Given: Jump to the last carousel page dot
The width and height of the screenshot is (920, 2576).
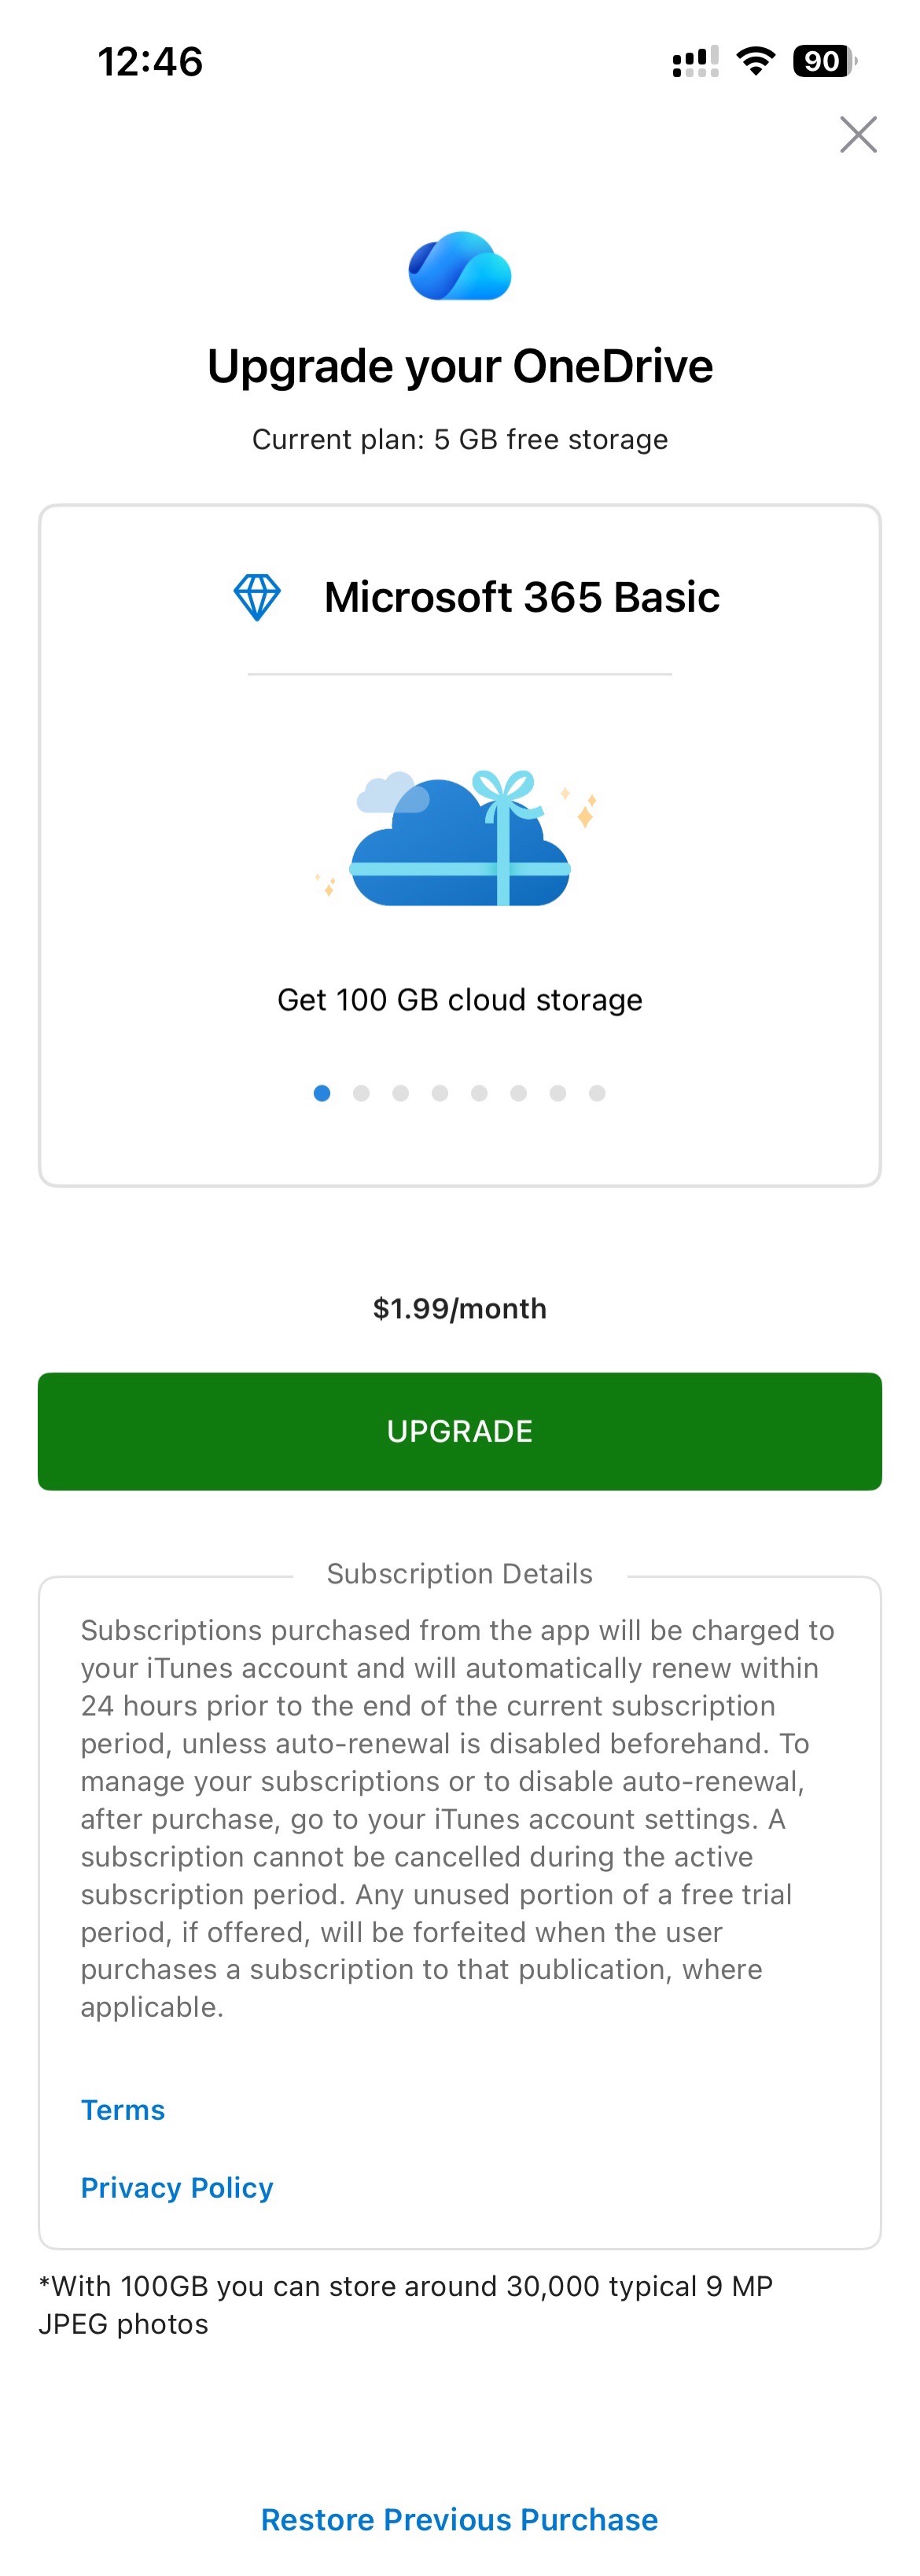Looking at the screenshot, I should (597, 1093).
